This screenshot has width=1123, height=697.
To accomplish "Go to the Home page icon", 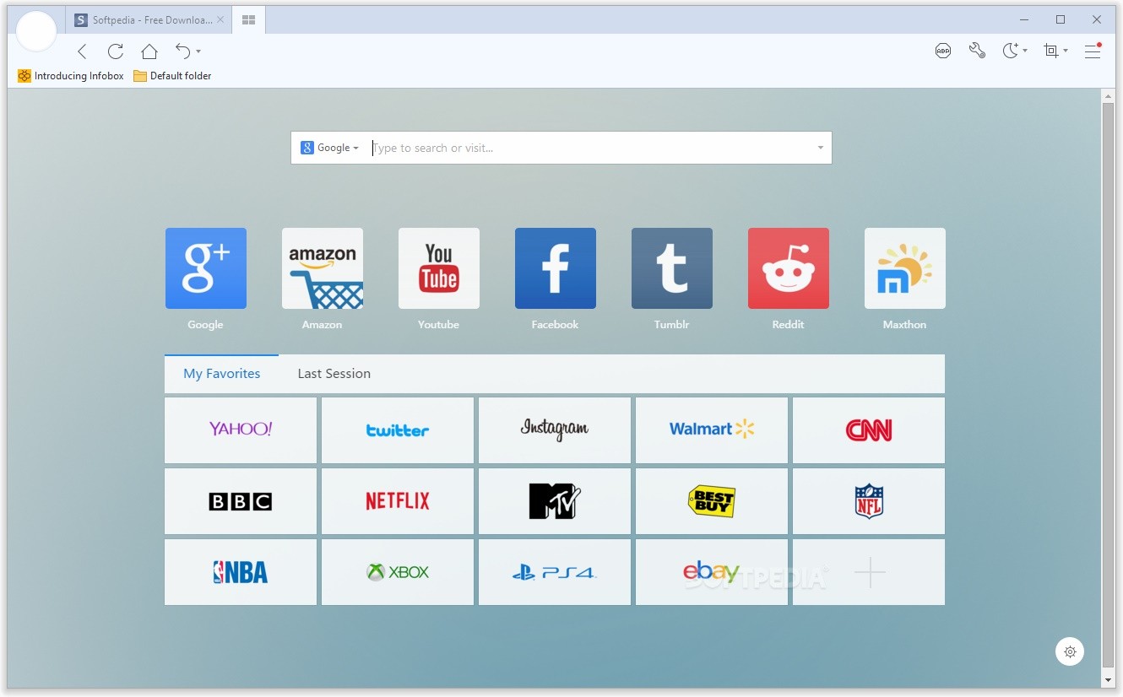I will (149, 51).
